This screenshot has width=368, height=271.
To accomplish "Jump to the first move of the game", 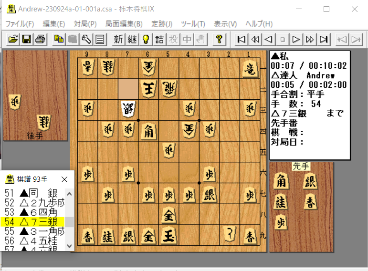I will point(242,39).
